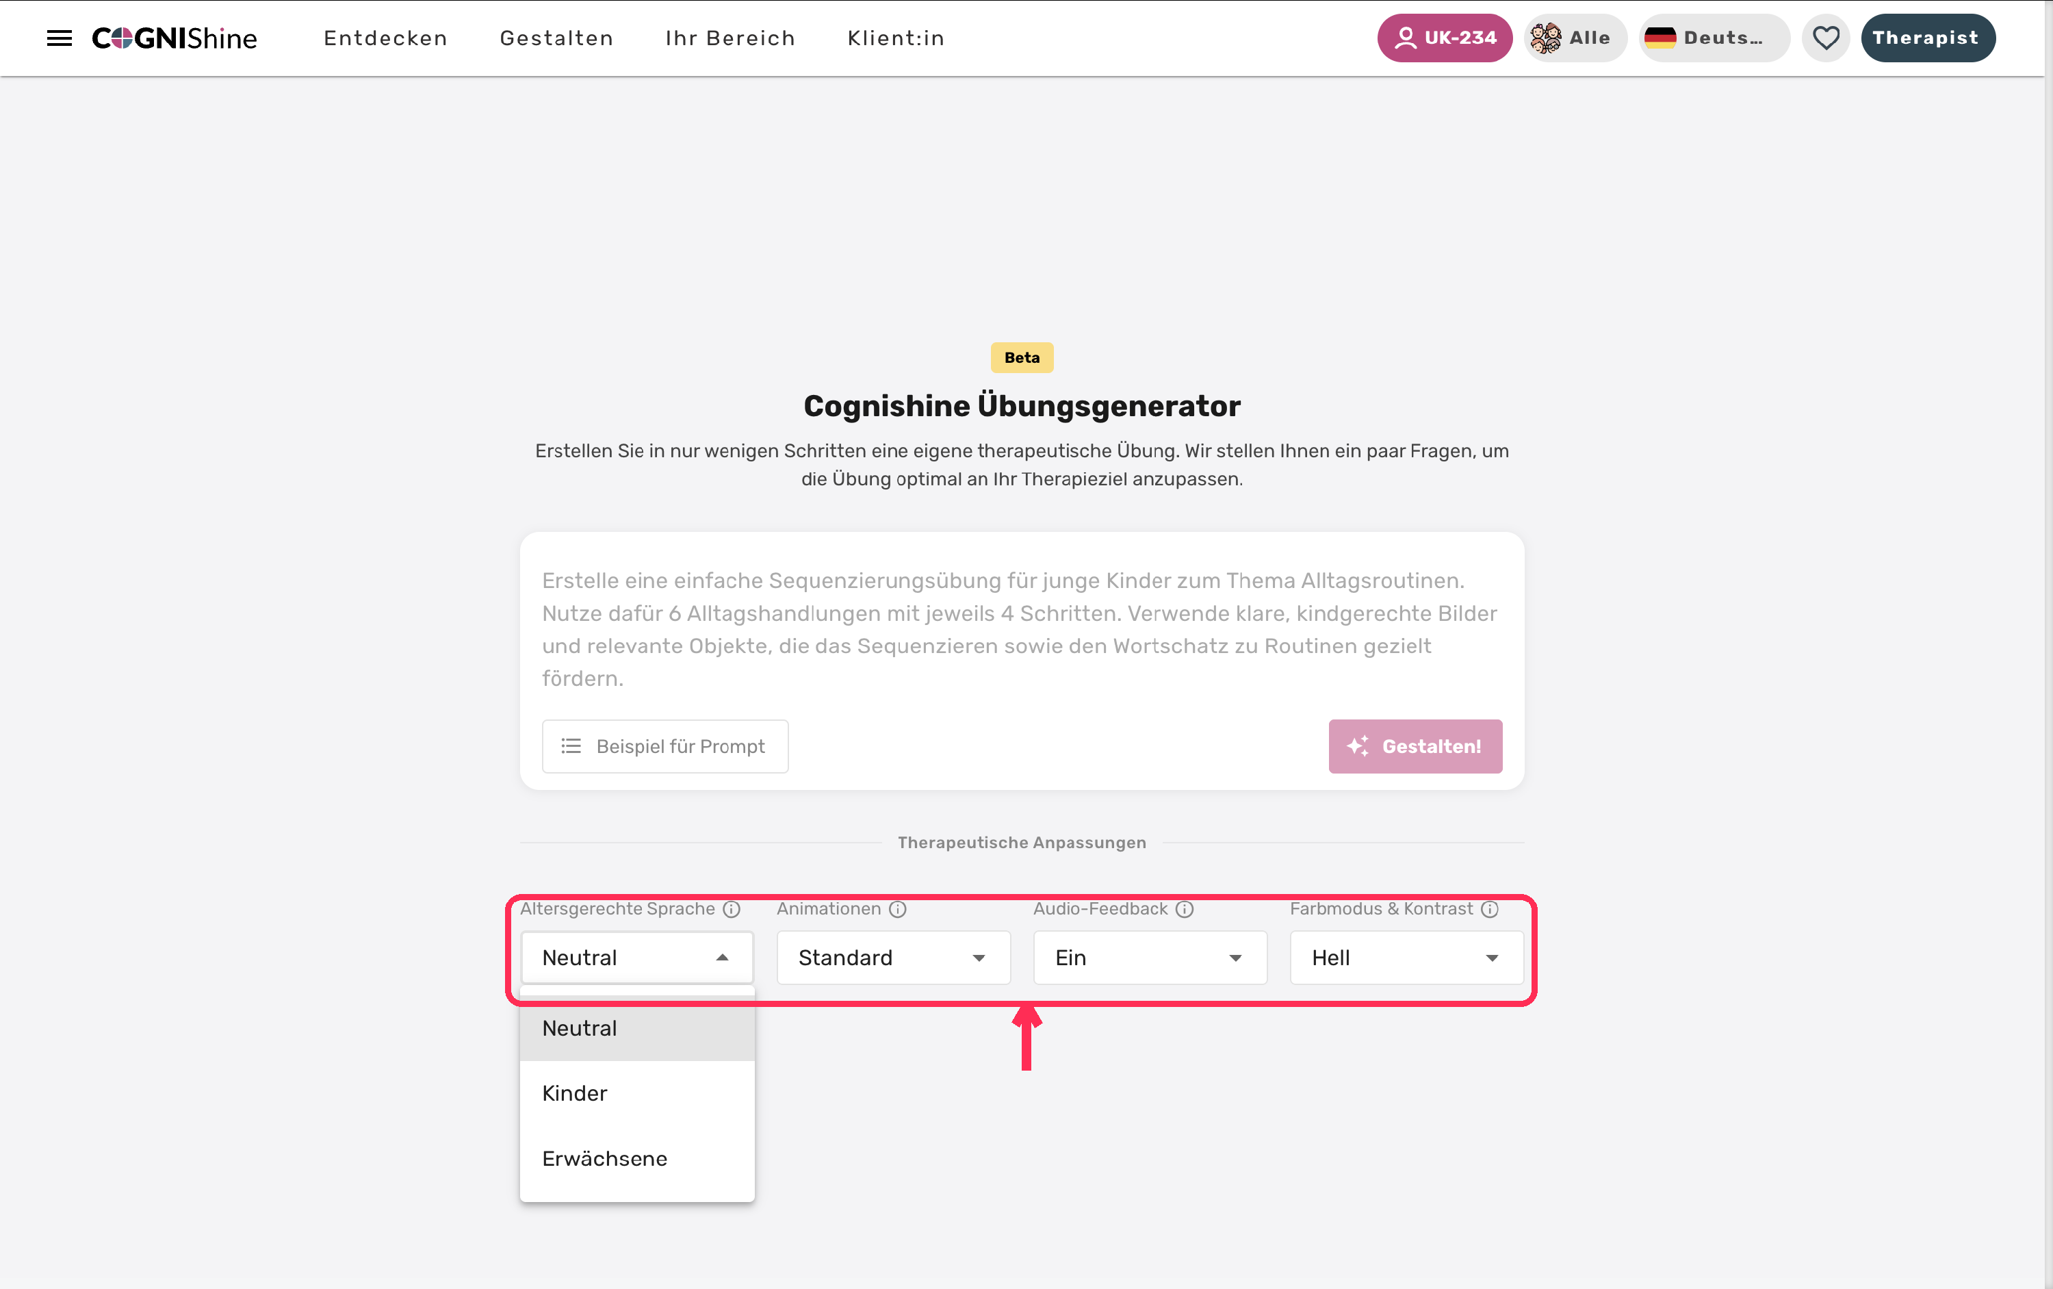Open the Alle audience filter
The height and width of the screenshot is (1289, 2053).
pyautogui.click(x=1575, y=38)
